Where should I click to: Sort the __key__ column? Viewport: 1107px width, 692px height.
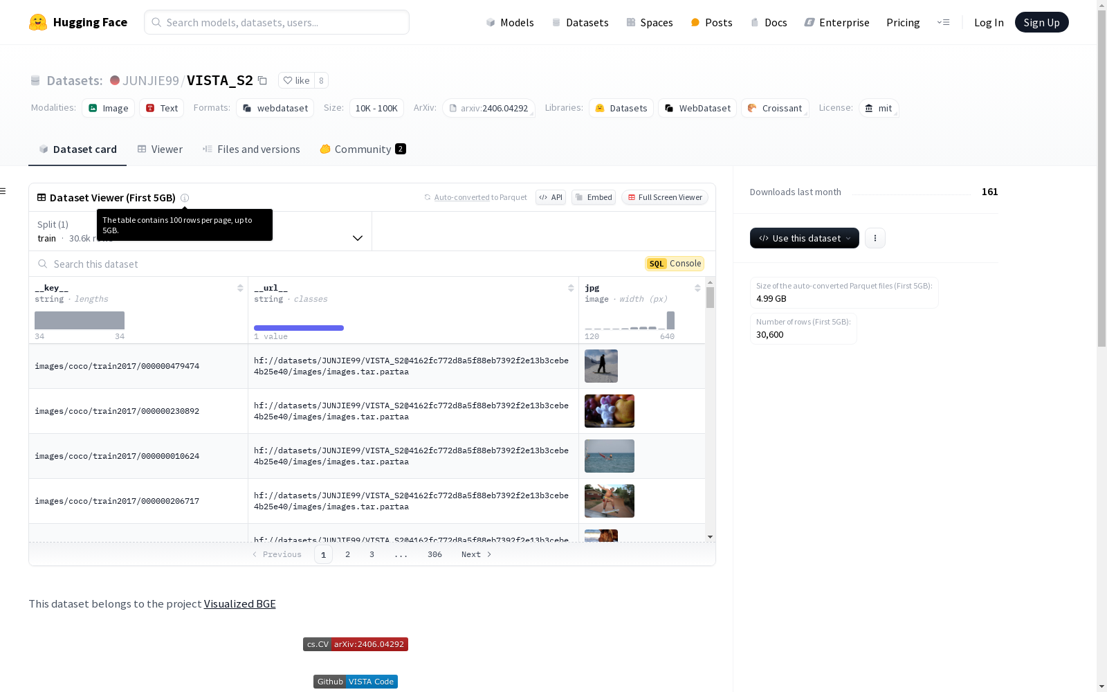tap(240, 288)
